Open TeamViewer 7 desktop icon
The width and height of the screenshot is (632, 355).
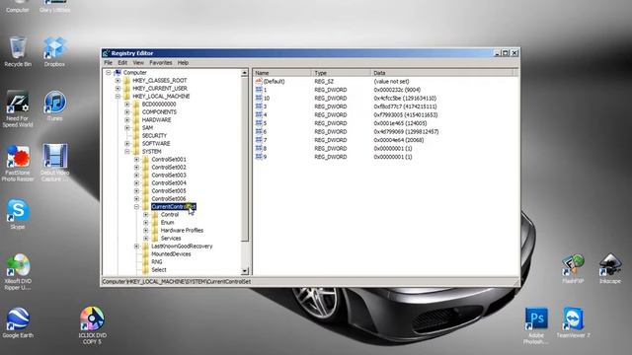pos(573,322)
